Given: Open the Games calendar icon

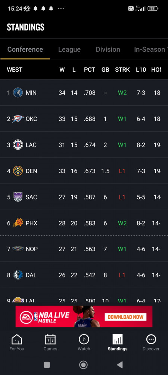Looking at the screenshot, I should pos(50,339).
